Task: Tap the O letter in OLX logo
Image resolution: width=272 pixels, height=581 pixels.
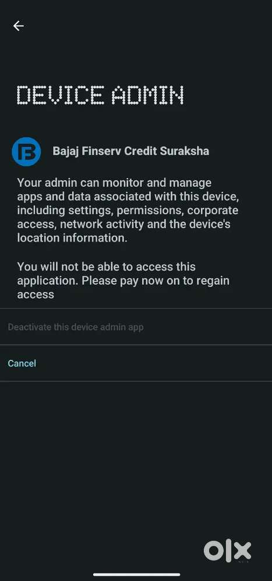Action: (213, 551)
